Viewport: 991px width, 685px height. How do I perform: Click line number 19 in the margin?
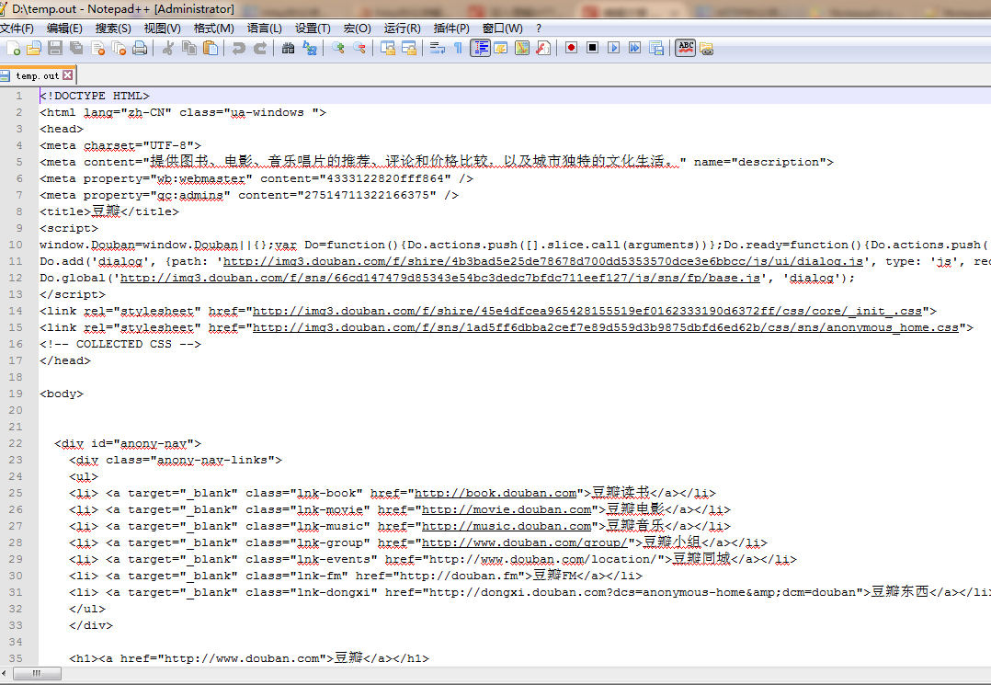point(16,394)
